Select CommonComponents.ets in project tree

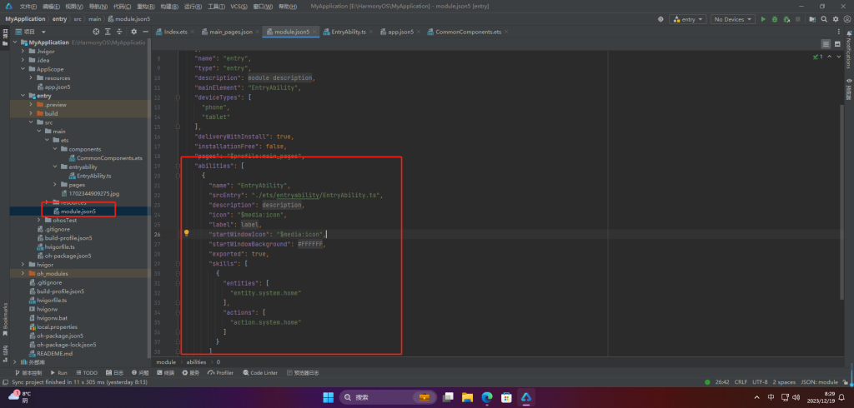(x=109, y=157)
